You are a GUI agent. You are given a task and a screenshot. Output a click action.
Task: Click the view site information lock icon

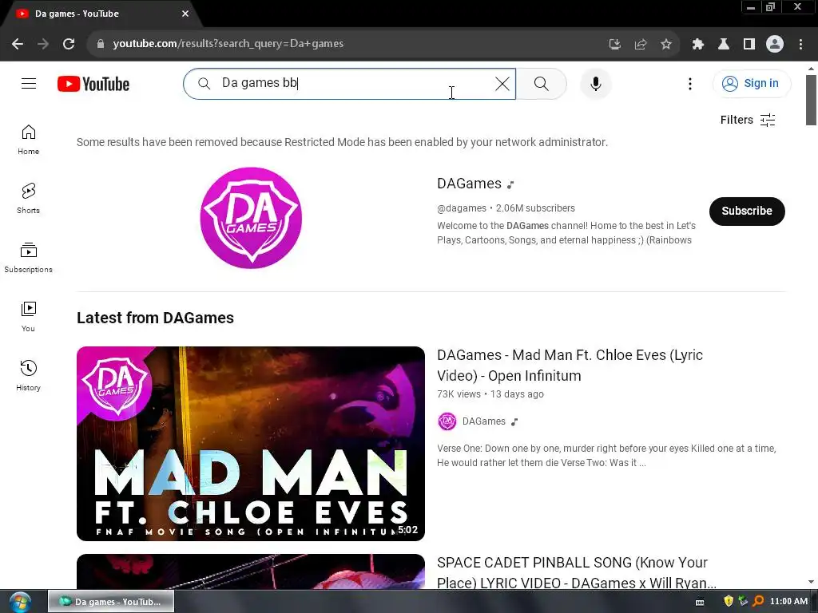[101, 44]
